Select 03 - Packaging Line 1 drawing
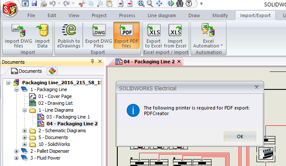This screenshot has height=166, width=286. (x=68, y=117)
